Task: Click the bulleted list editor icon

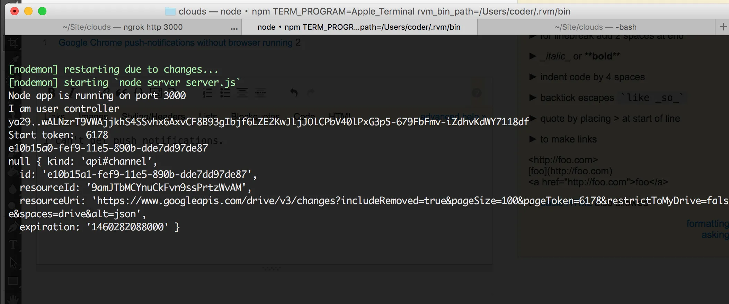Action: pos(225,93)
